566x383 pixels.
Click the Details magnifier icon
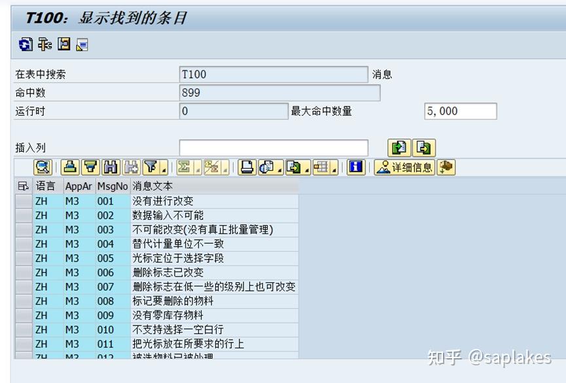(x=43, y=167)
